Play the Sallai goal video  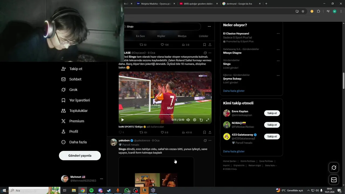[122, 120]
